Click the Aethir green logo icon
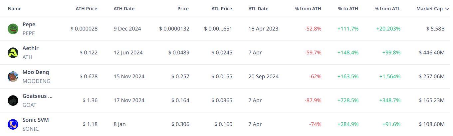453x136 pixels. pyautogui.click(x=13, y=53)
